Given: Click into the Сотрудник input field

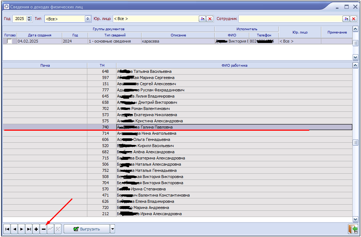Looking at the screenshot, I should coord(290,19).
